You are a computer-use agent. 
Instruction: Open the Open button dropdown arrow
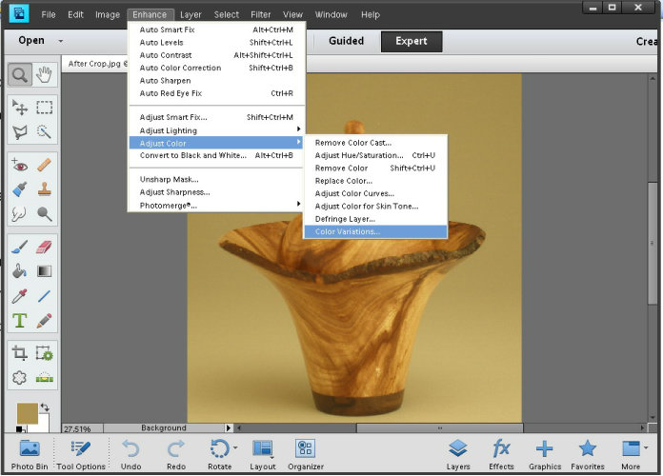[61, 41]
